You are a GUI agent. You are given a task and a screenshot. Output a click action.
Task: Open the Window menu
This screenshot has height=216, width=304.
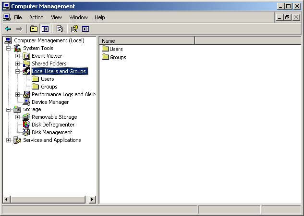pyautogui.click(x=78, y=17)
